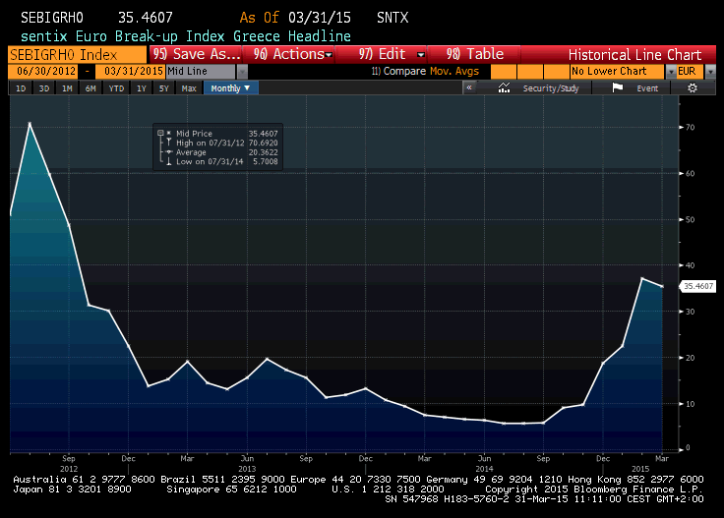Click the Mid Price series marker icon
Viewport: 724px width, 518px height.
[x=168, y=133]
